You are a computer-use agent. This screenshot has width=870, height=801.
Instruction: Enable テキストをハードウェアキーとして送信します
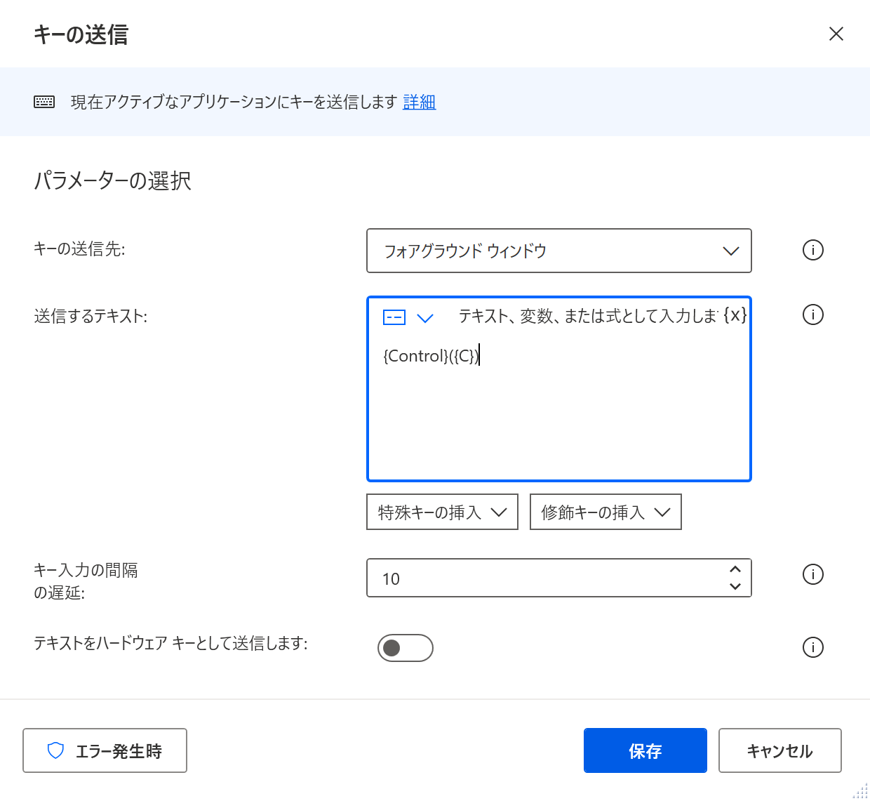click(405, 647)
